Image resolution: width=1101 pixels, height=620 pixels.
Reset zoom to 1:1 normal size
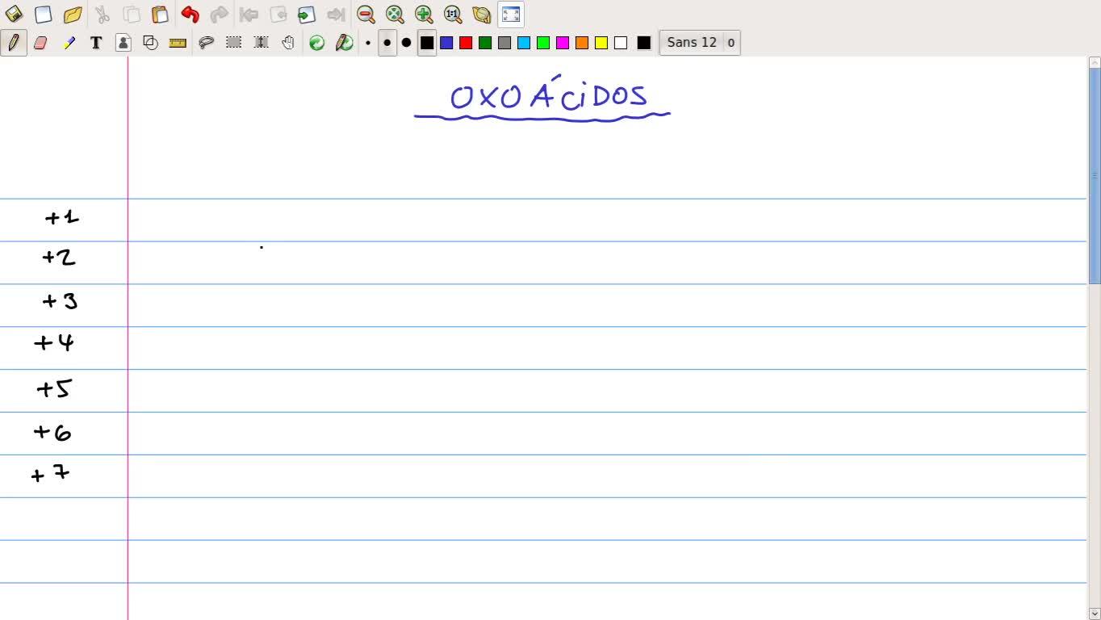point(453,15)
